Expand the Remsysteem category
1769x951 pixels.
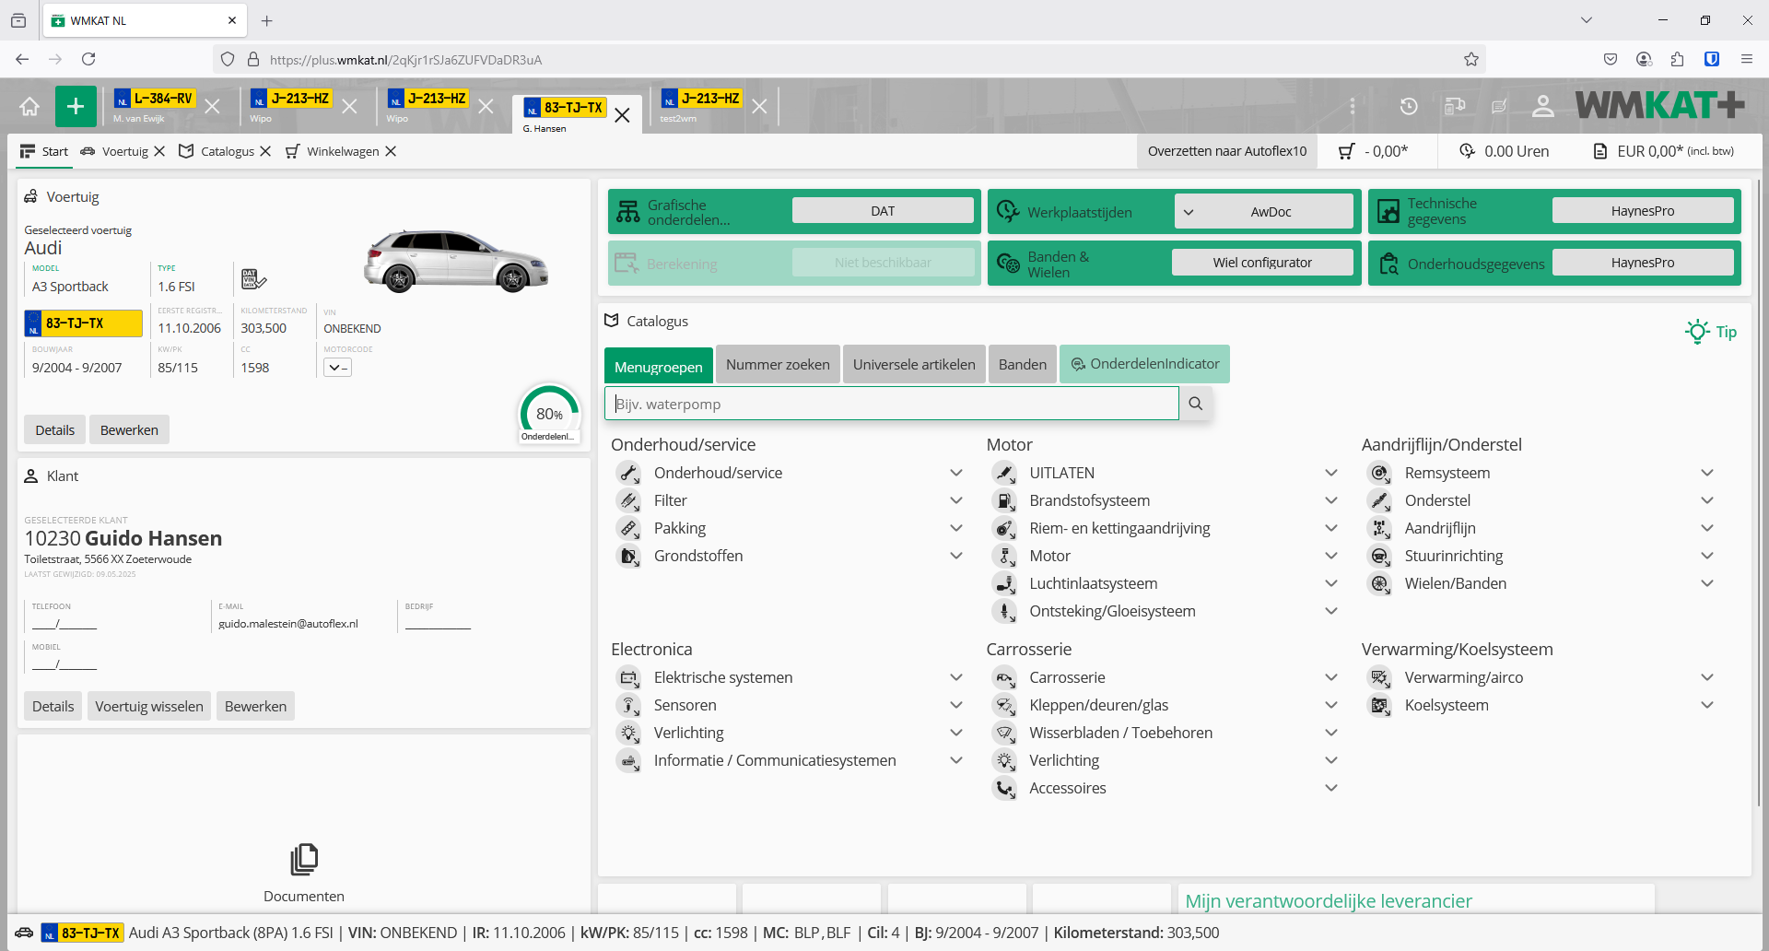[1706, 473]
